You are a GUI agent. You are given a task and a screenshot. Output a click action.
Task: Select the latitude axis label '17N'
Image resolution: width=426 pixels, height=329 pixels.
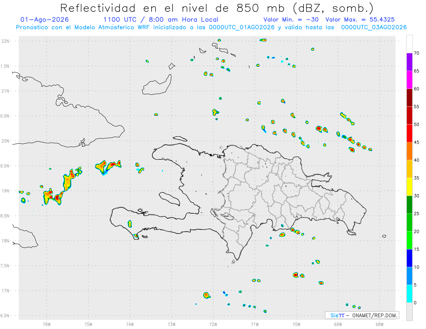6,291
